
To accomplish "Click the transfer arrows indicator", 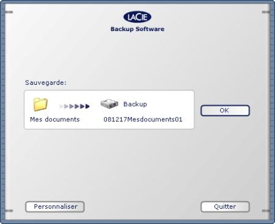I will [75, 106].
